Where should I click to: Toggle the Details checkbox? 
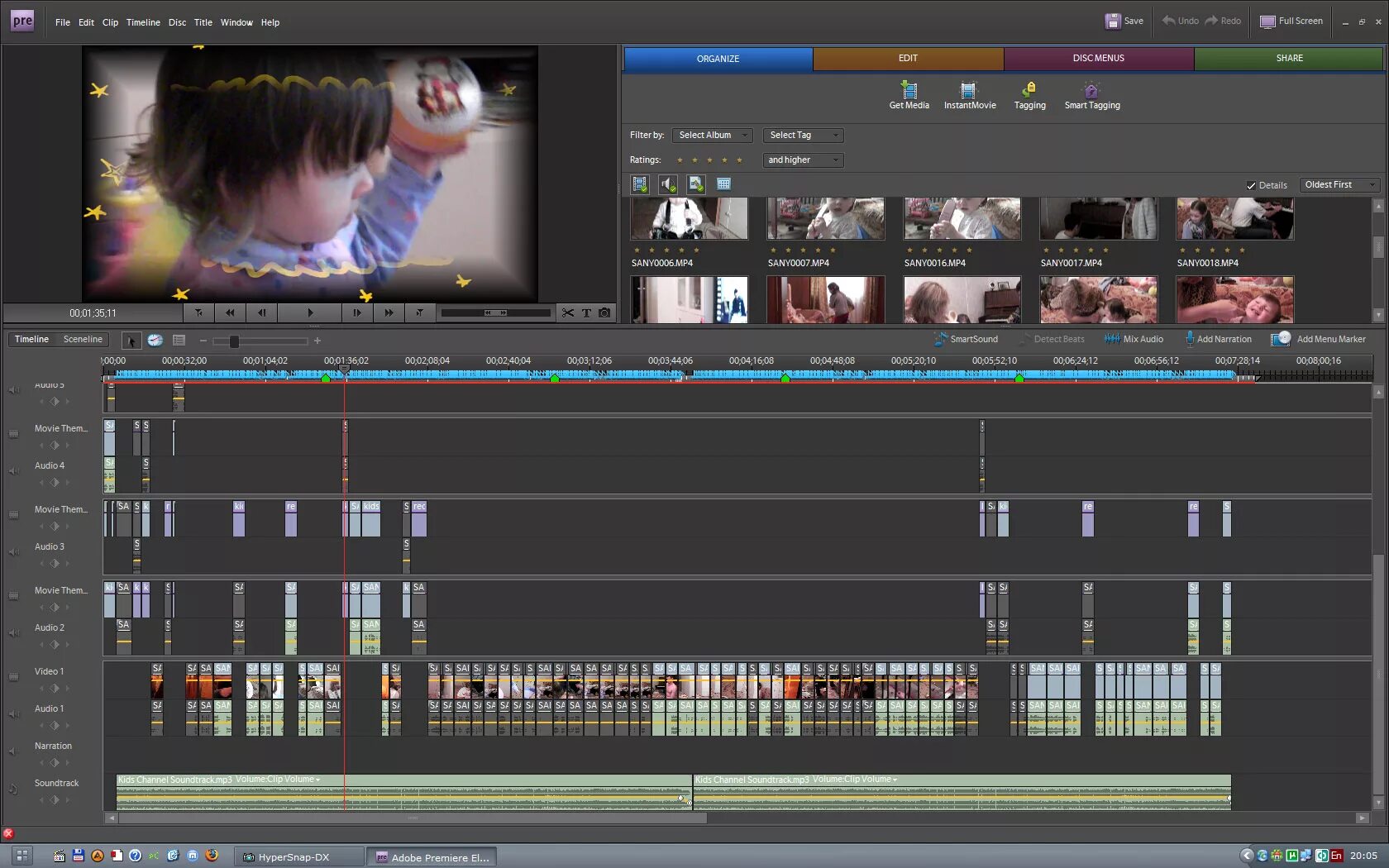pyautogui.click(x=1251, y=185)
